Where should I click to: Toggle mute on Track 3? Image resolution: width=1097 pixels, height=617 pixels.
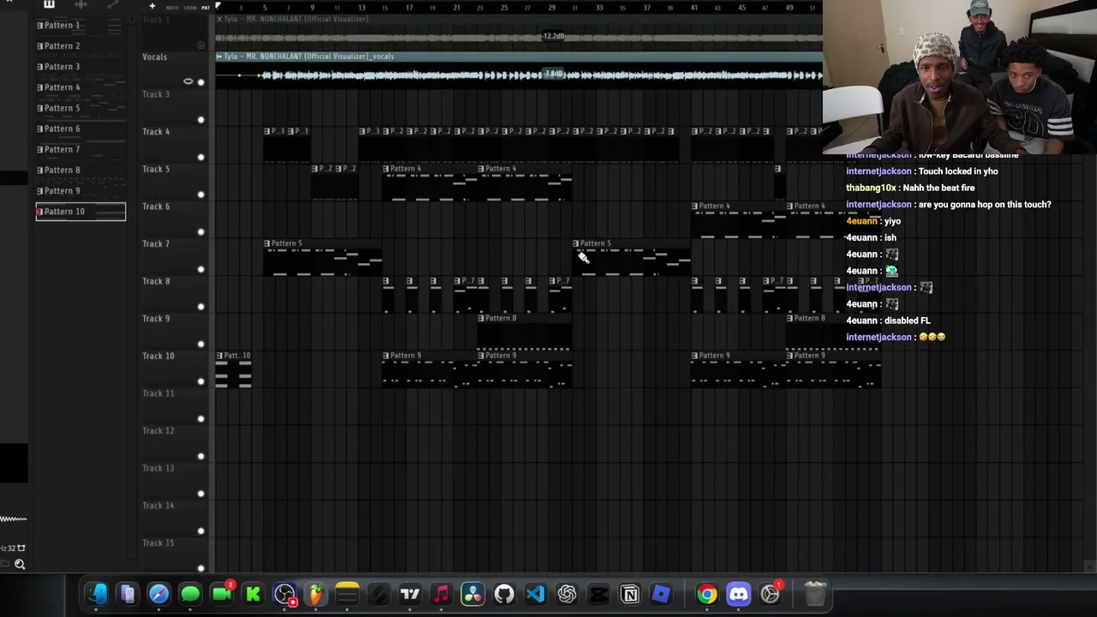point(201,120)
